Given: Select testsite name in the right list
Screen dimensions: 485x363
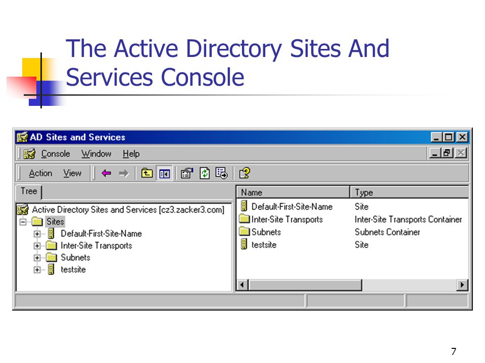Looking at the screenshot, I should point(264,245).
